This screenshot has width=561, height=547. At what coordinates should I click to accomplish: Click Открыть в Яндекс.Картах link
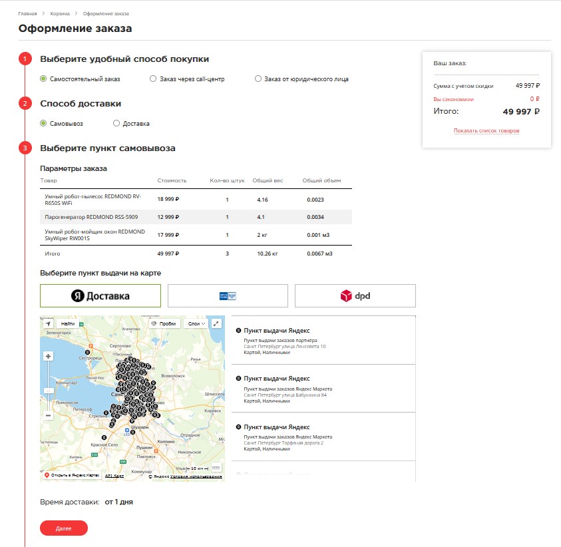[72, 475]
